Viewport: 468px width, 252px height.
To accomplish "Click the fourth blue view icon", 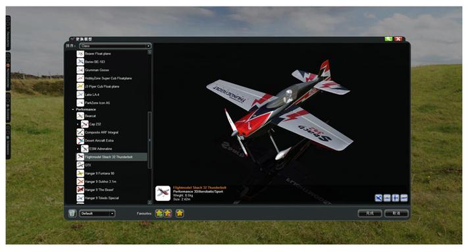I will pos(404,198).
